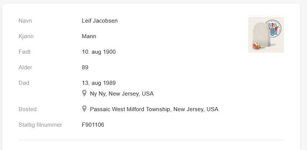The image size is (307, 150).
Task: Click the Født field label
Action: pos(25,52)
